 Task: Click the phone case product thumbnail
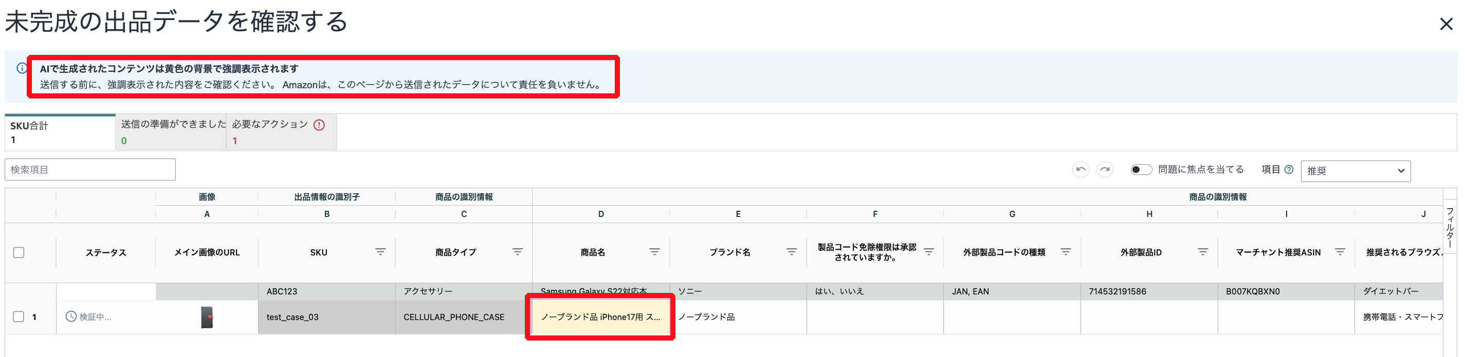point(207,318)
